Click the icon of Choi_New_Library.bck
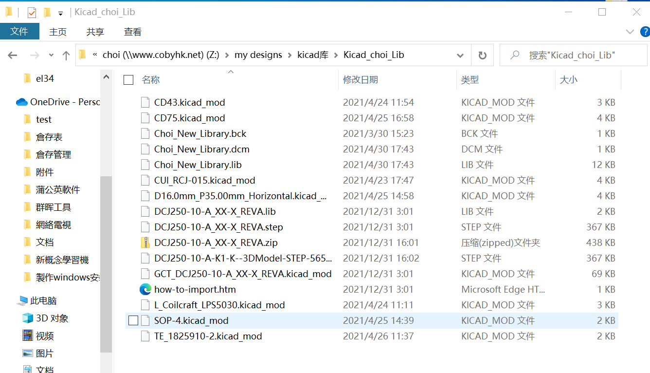This screenshot has width=650, height=373. click(145, 133)
